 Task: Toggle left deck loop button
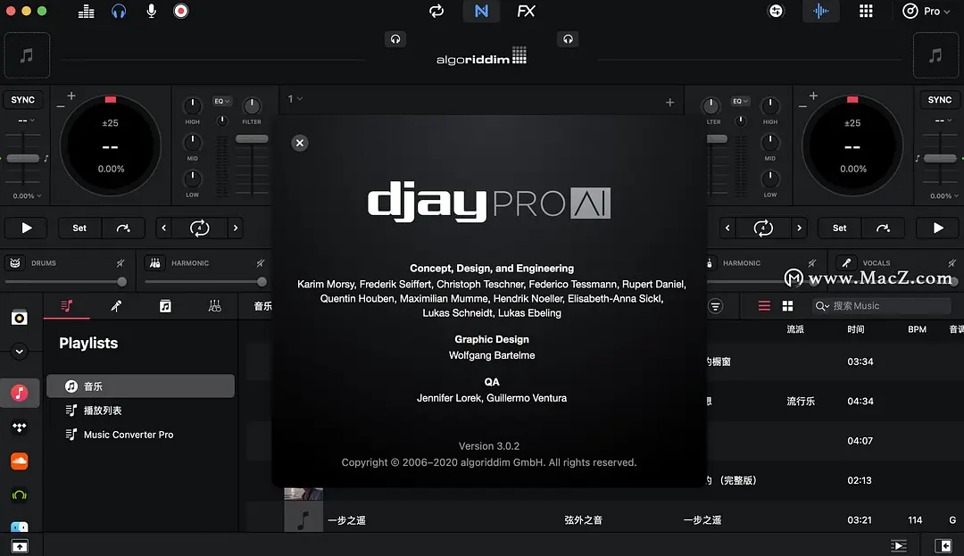point(200,228)
